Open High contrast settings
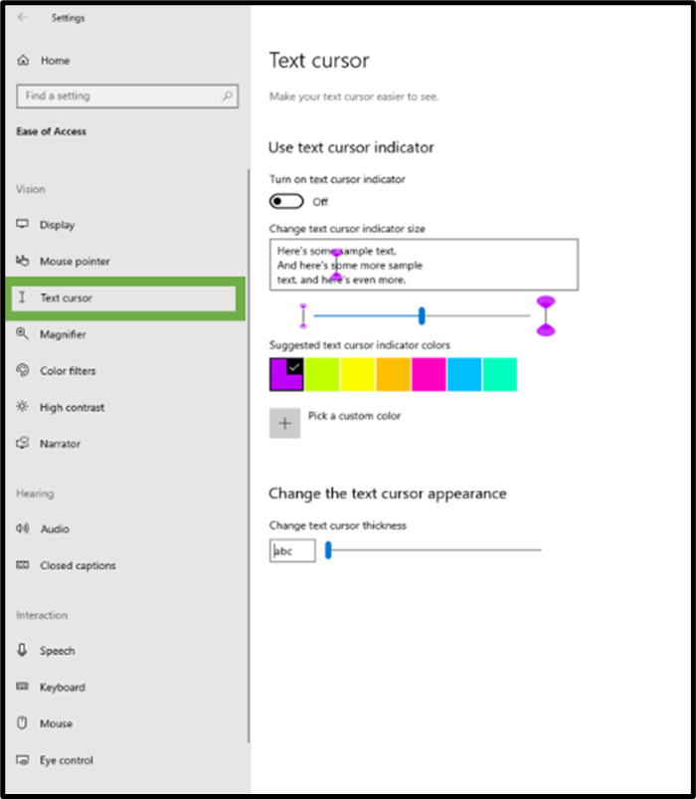696x799 pixels. tap(72, 408)
